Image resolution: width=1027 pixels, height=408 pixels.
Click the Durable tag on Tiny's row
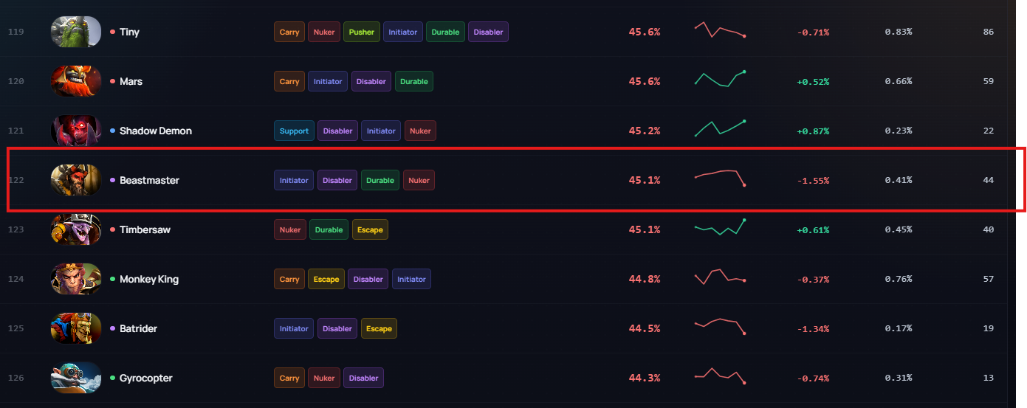(x=445, y=32)
